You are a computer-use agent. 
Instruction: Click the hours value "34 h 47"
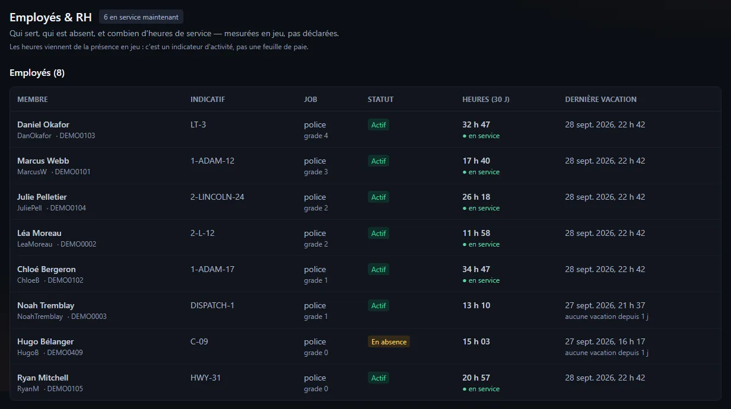pos(476,269)
